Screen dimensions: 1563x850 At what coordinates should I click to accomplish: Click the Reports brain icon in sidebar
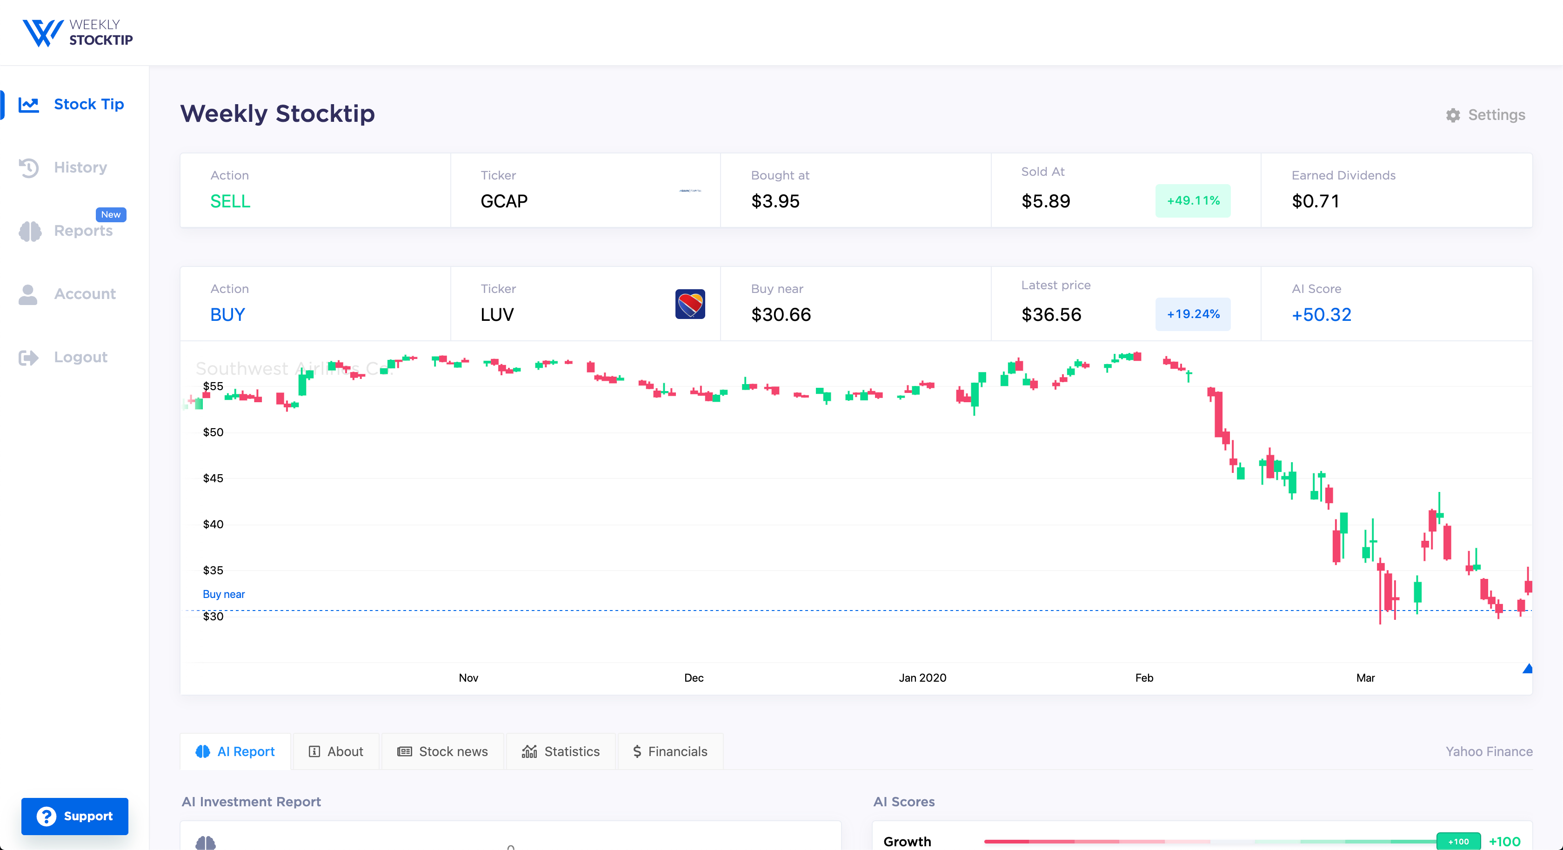point(28,231)
